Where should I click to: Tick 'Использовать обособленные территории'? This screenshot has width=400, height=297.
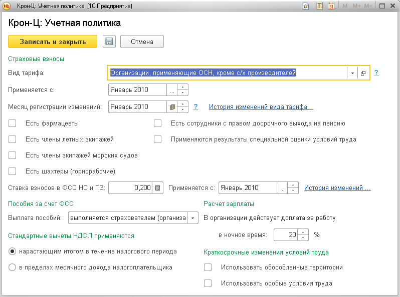tap(208, 267)
